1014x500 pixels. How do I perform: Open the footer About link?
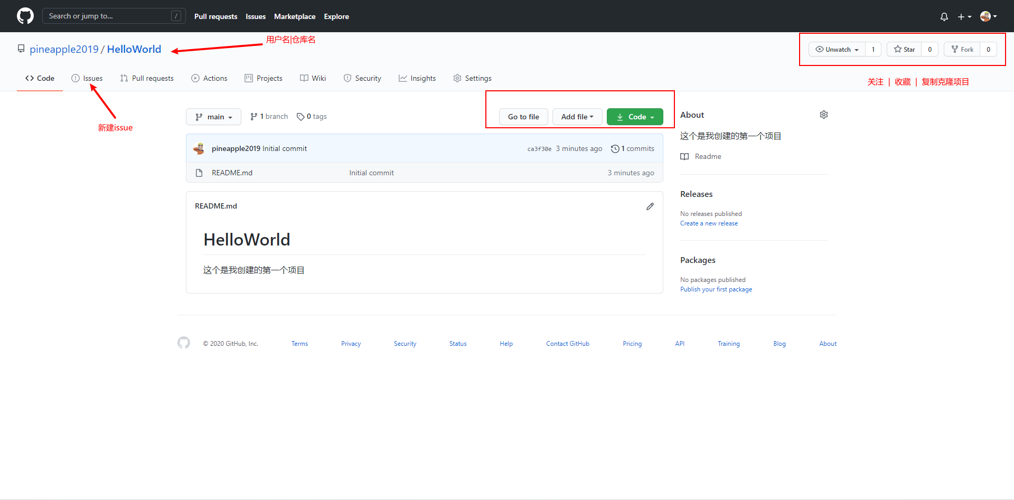point(828,344)
